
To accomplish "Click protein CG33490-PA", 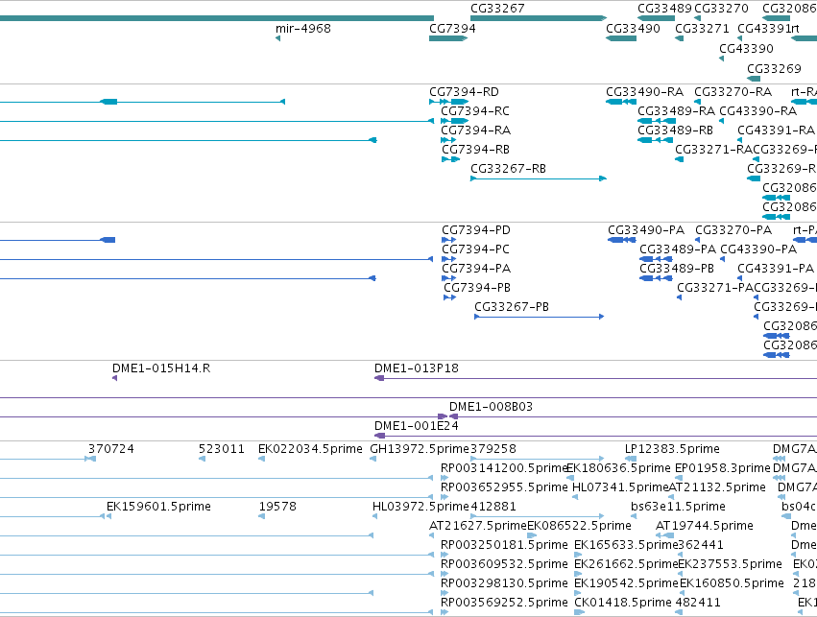I will pyautogui.click(x=646, y=230).
